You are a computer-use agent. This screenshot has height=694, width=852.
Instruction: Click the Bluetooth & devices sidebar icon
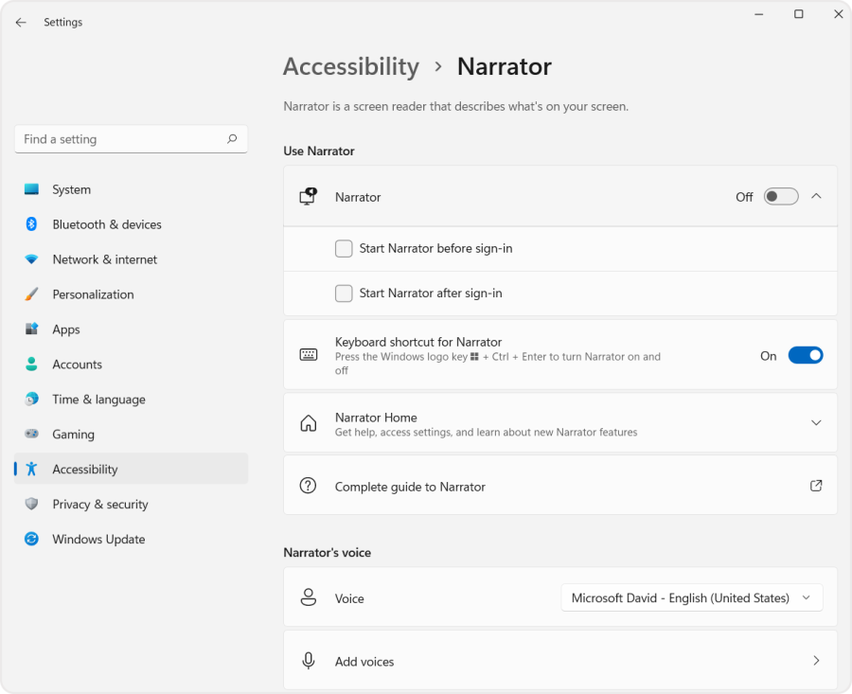click(31, 224)
